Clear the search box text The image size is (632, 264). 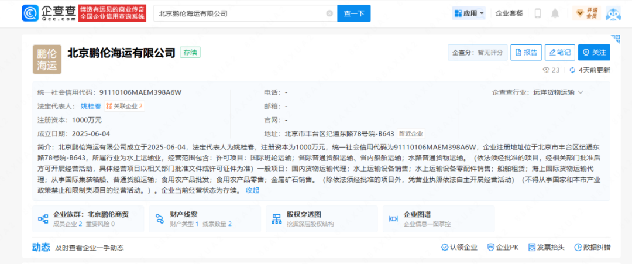coord(329,13)
